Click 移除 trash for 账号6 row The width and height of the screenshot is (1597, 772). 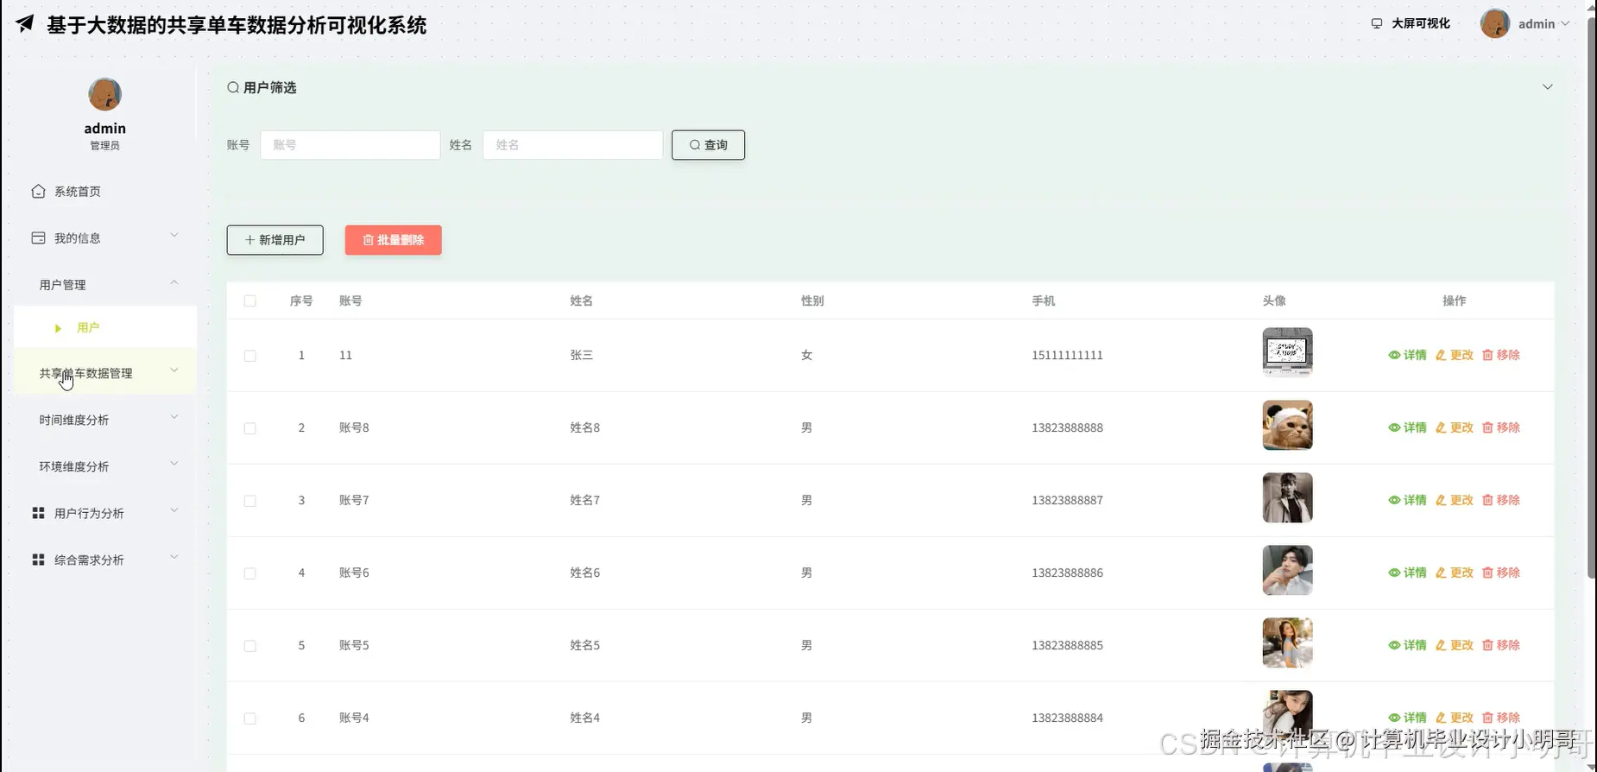tap(1501, 573)
